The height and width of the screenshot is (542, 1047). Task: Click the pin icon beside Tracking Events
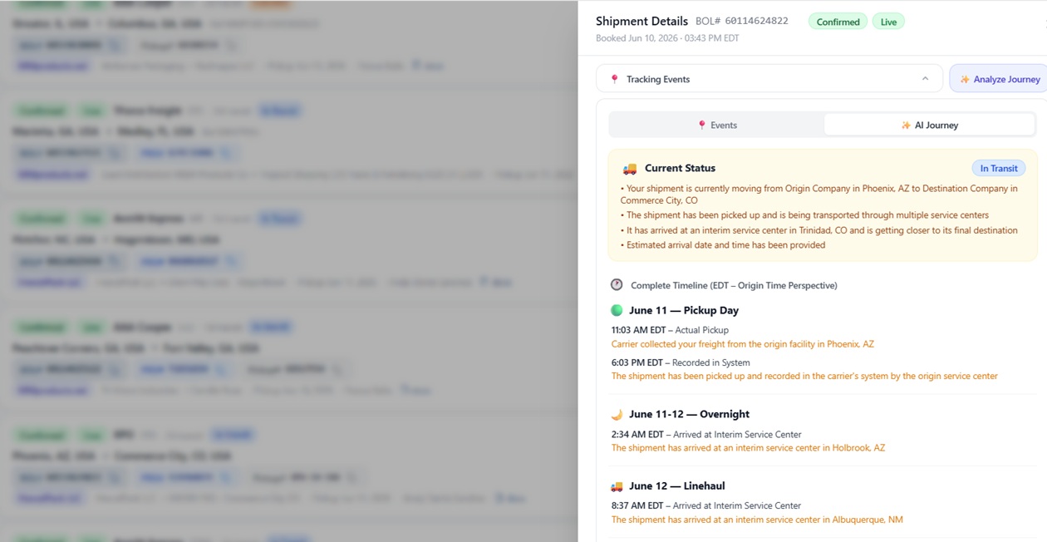[x=615, y=79]
